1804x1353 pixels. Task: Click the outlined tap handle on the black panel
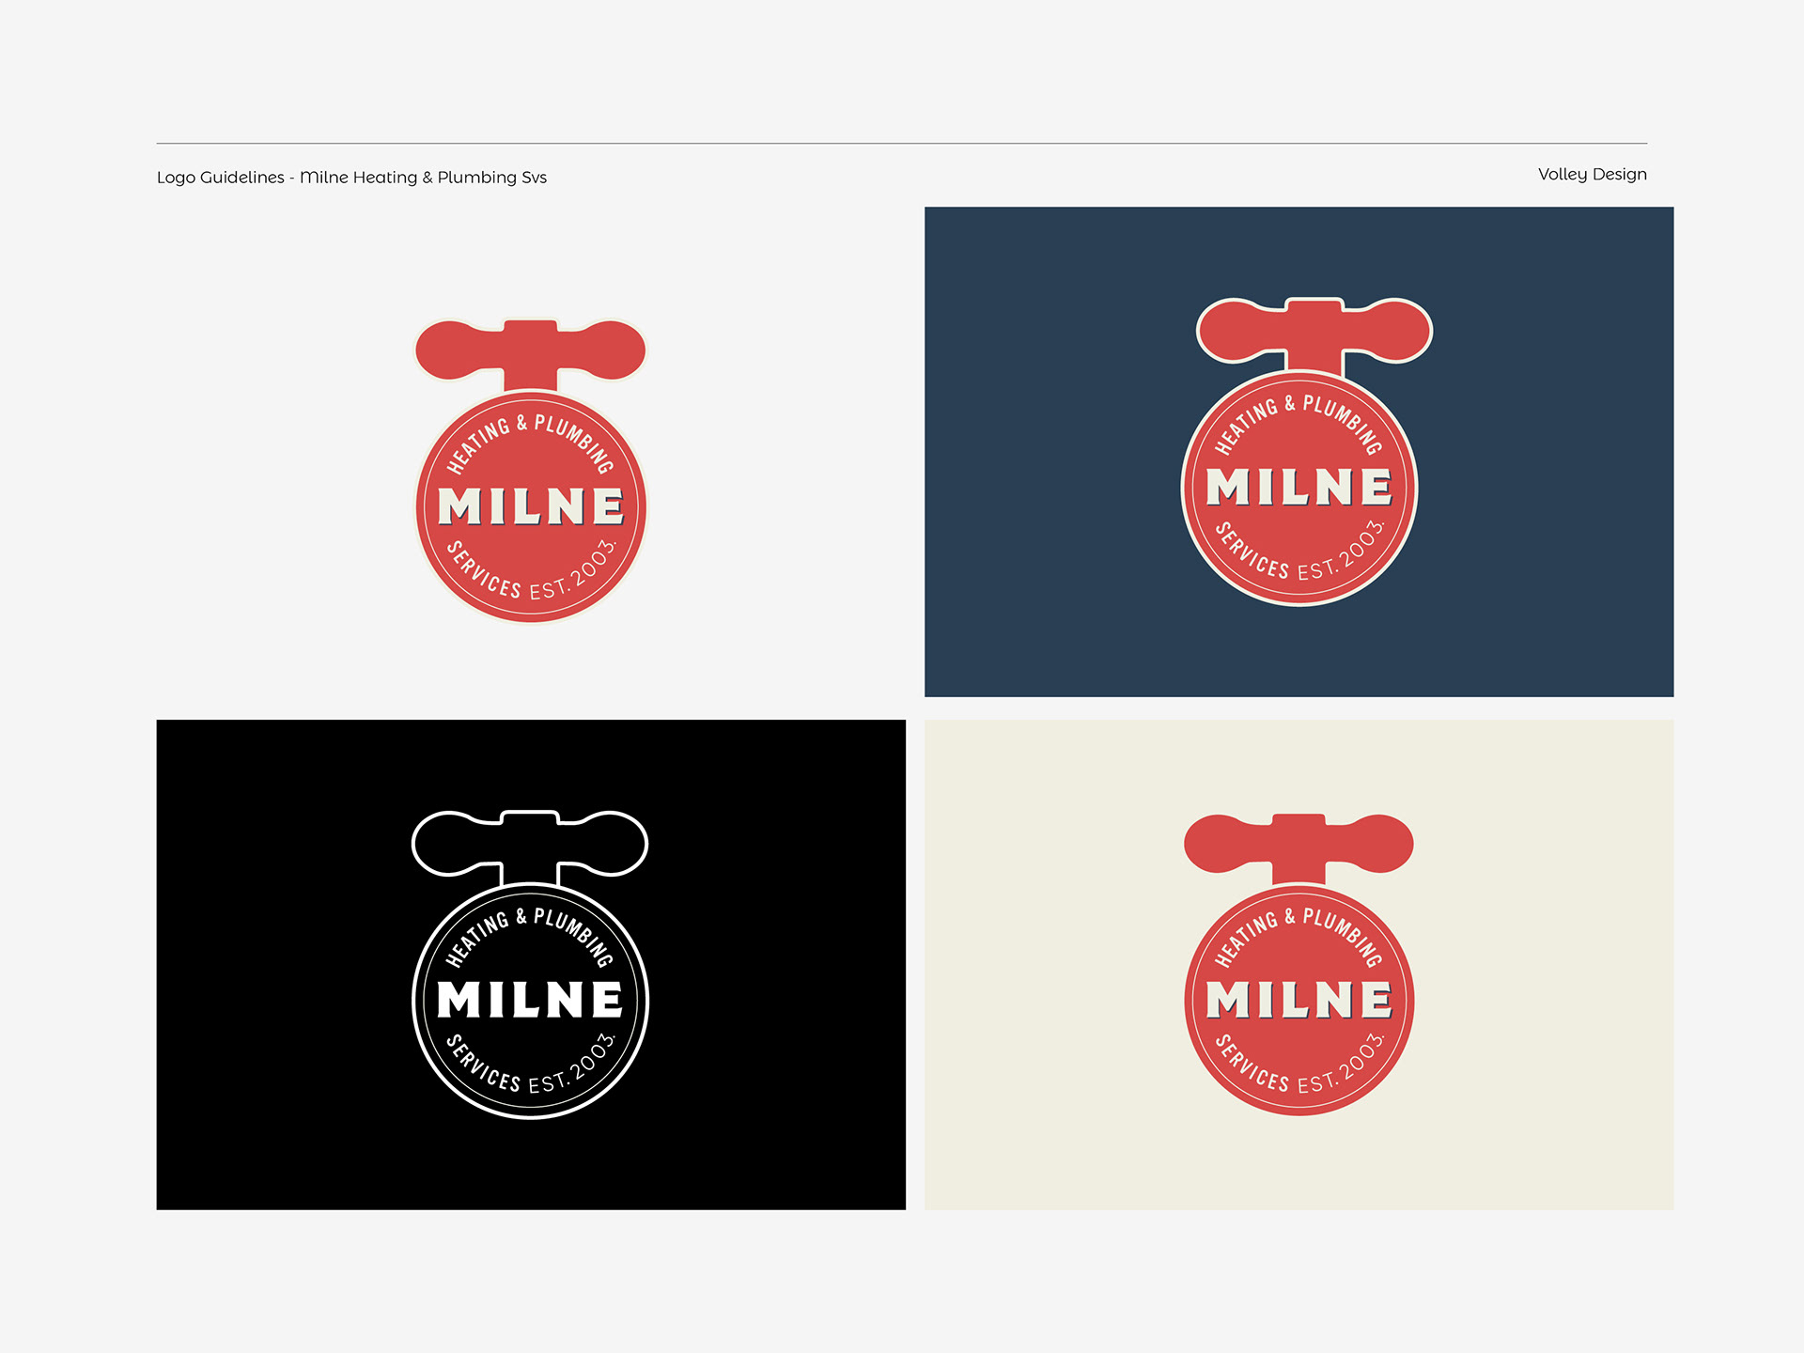click(x=531, y=847)
